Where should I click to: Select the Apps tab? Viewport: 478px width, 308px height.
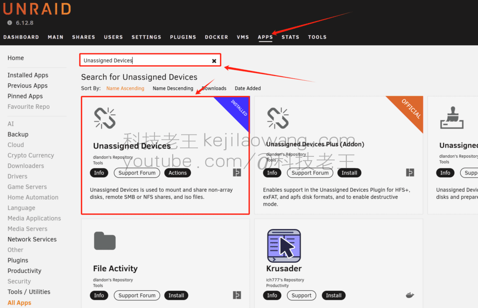265,37
